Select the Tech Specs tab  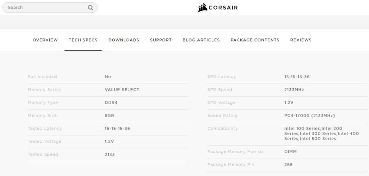click(x=83, y=40)
